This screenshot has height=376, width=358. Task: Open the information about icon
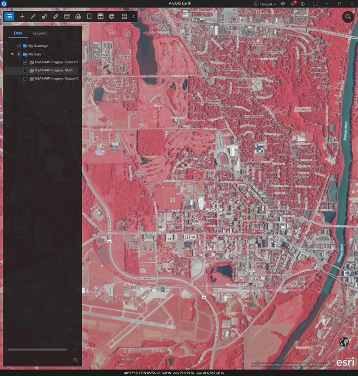302,4
